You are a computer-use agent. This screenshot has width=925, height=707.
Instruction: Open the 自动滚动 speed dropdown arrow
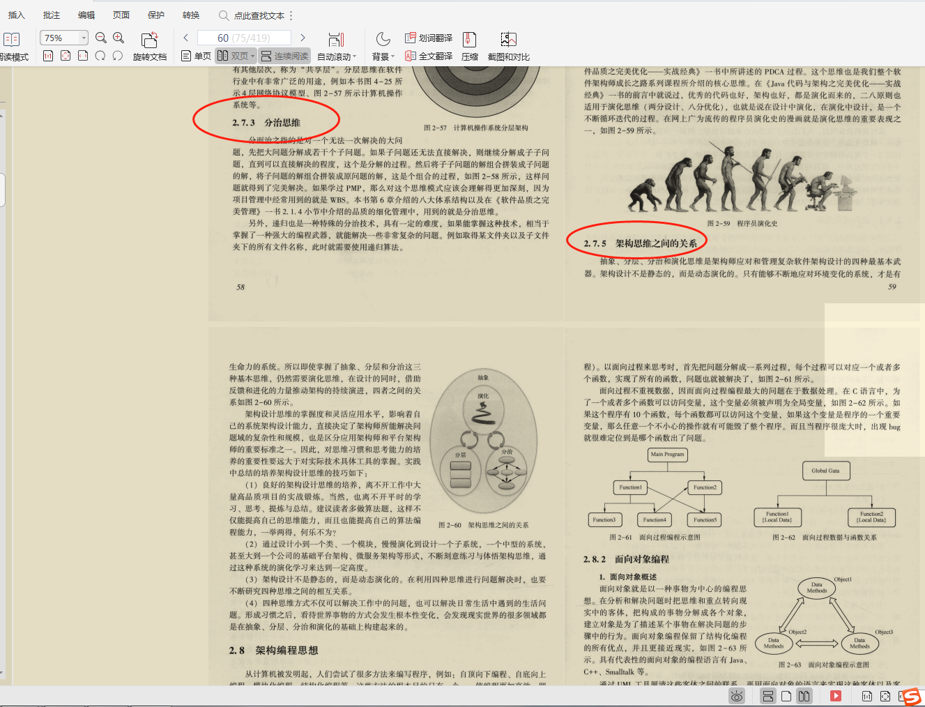click(x=354, y=56)
